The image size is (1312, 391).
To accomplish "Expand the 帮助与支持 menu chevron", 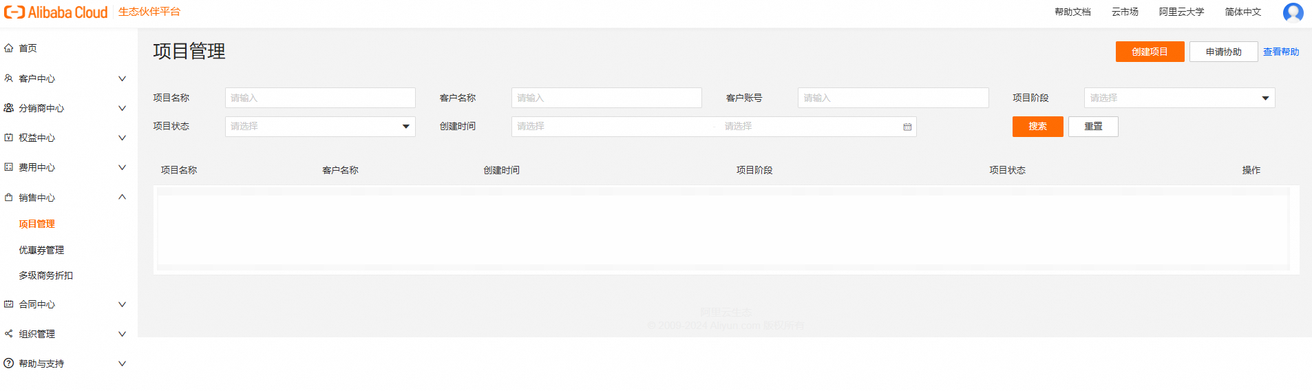I will (x=122, y=363).
